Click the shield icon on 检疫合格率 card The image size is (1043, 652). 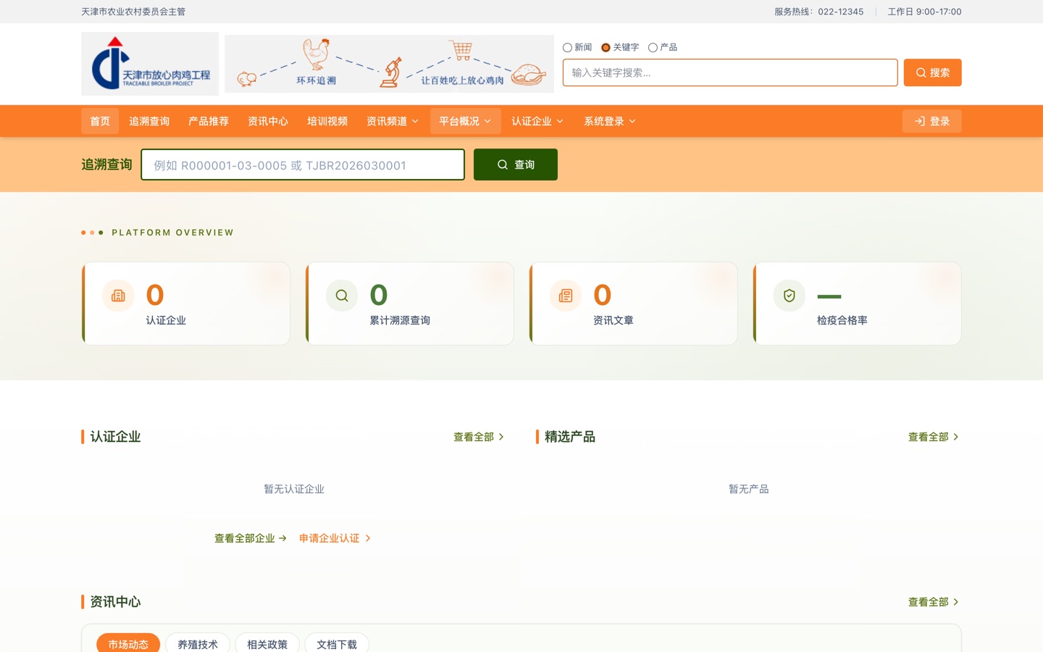pyautogui.click(x=789, y=296)
